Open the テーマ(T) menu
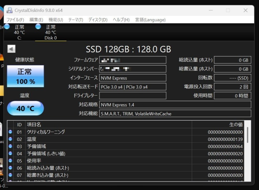The height and width of the screenshot is (190, 259). 76,20
